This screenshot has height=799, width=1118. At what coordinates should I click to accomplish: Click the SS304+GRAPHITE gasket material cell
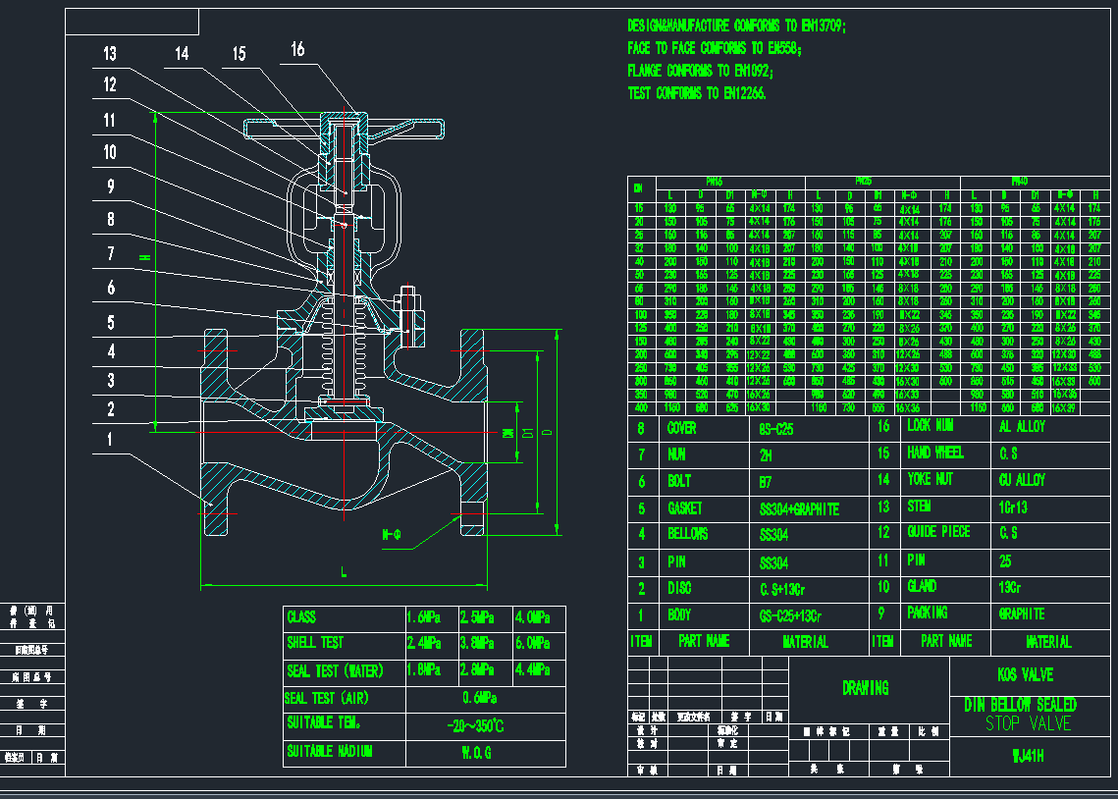pos(799,509)
